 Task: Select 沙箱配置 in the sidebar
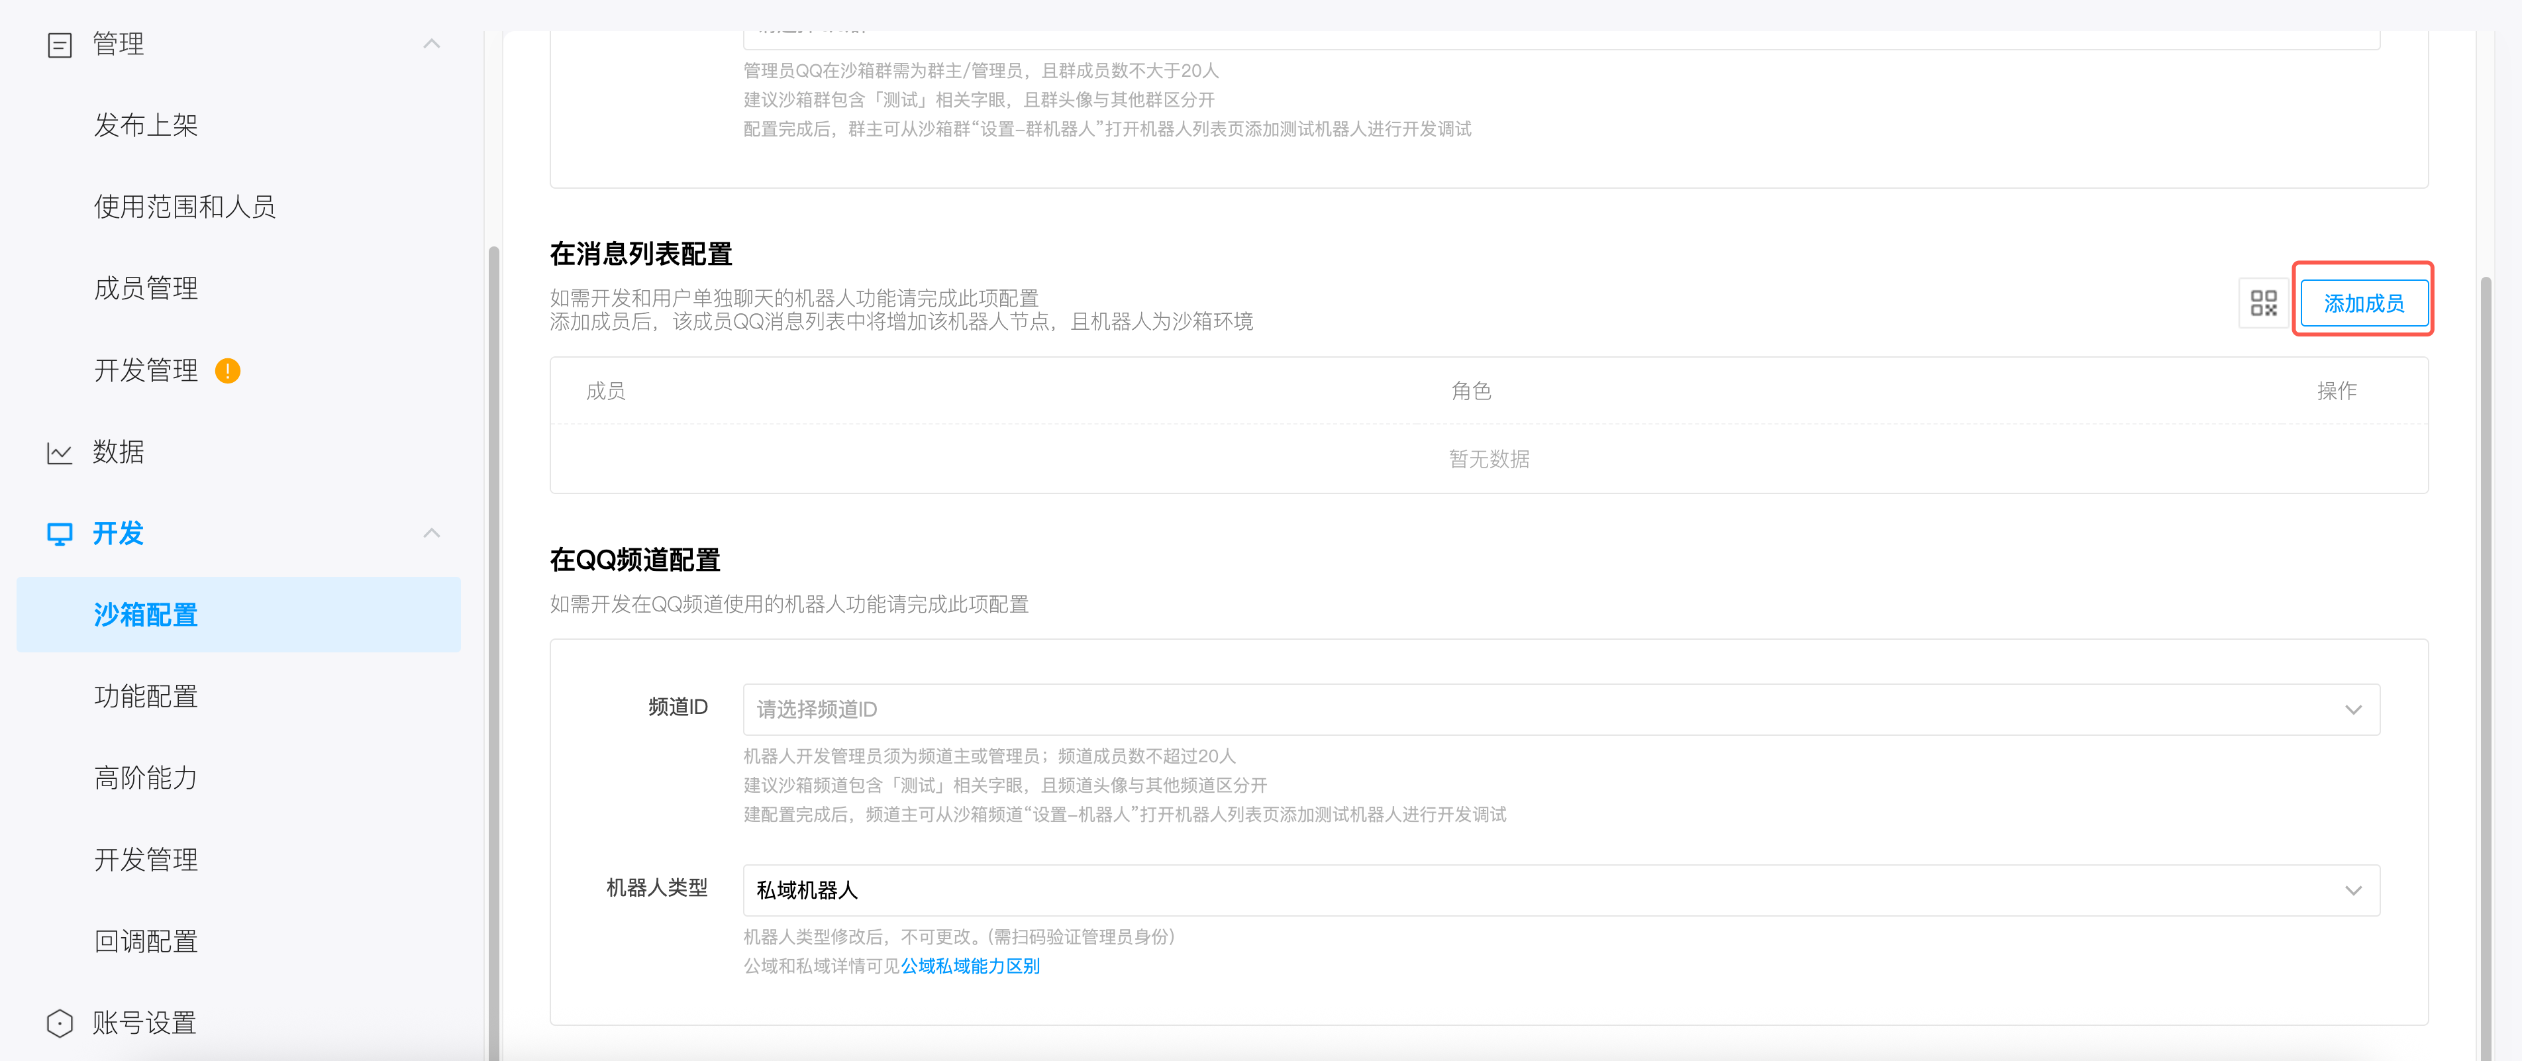[145, 615]
